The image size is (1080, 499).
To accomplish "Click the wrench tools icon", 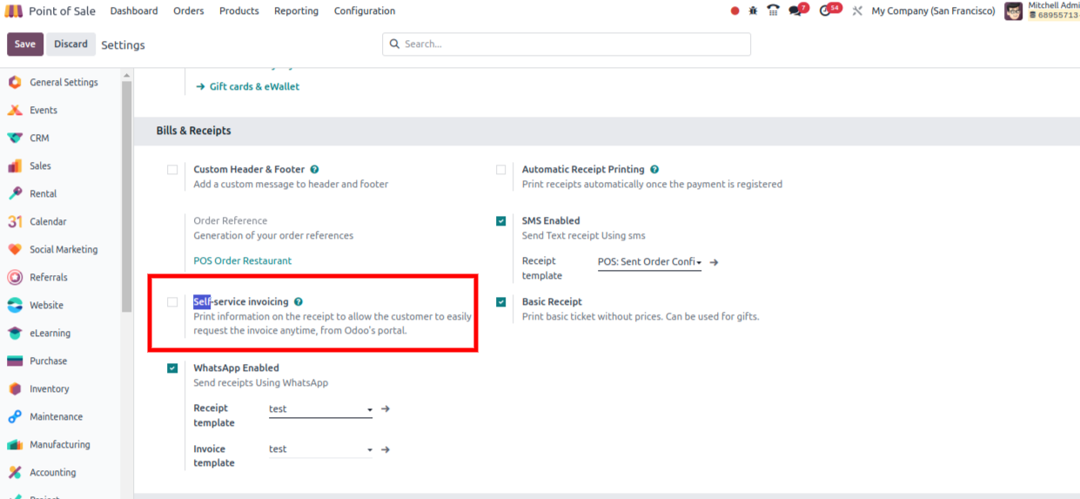I will 857,11.
